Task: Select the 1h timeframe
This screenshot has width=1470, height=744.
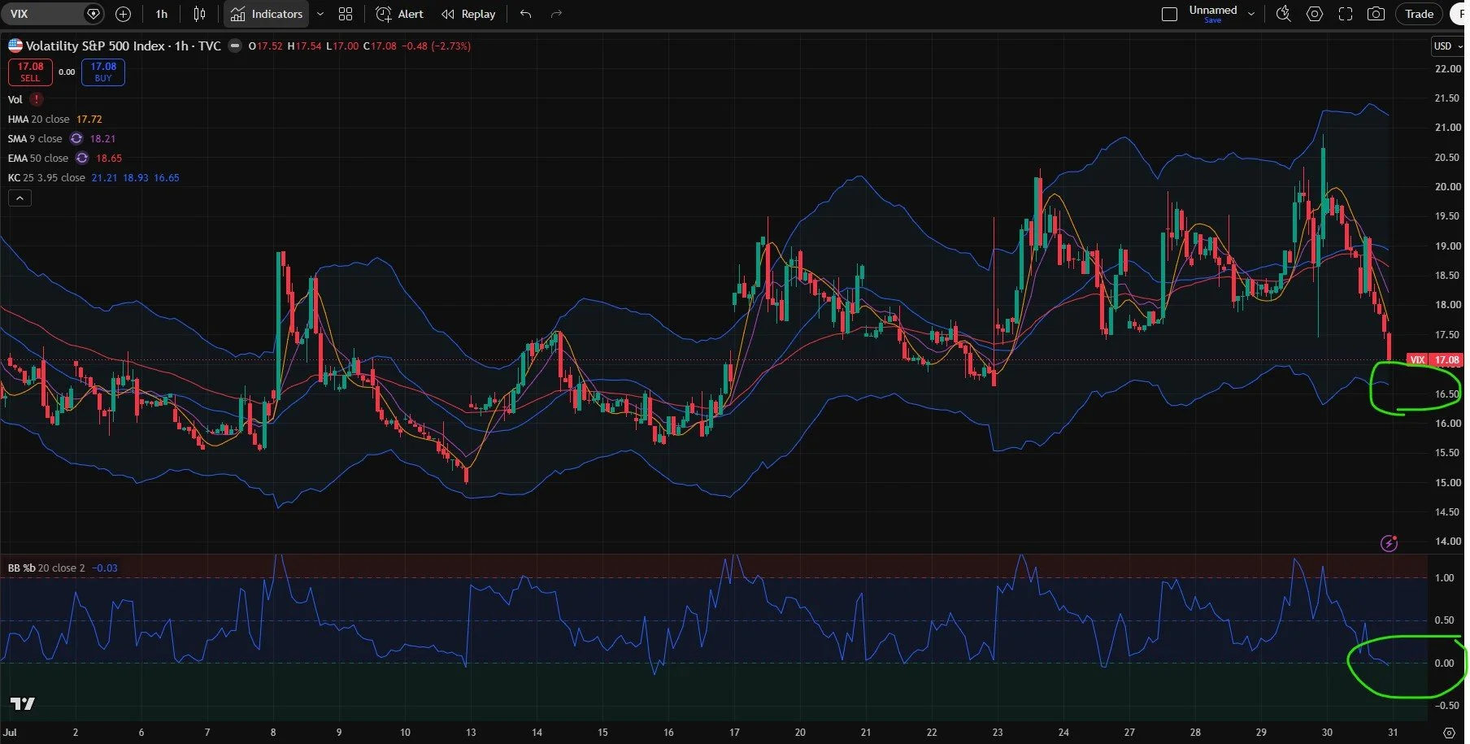Action: point(162,14)
